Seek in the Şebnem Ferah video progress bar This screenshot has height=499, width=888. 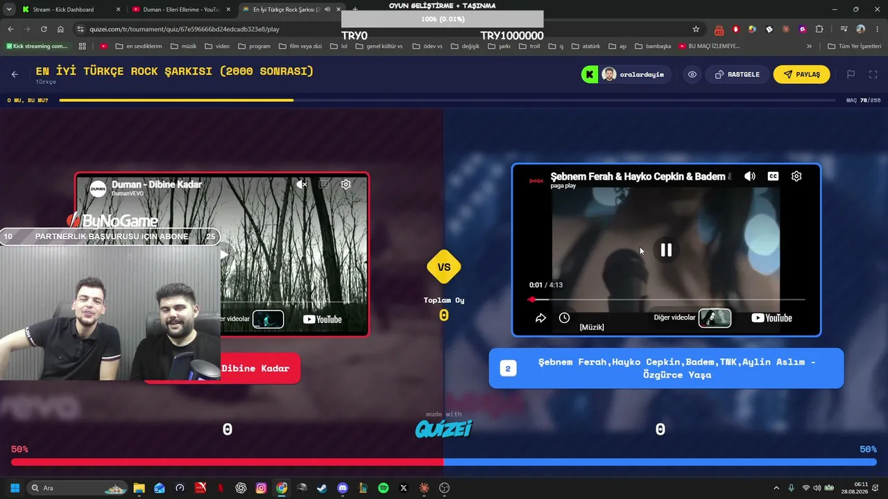[666, 299]
